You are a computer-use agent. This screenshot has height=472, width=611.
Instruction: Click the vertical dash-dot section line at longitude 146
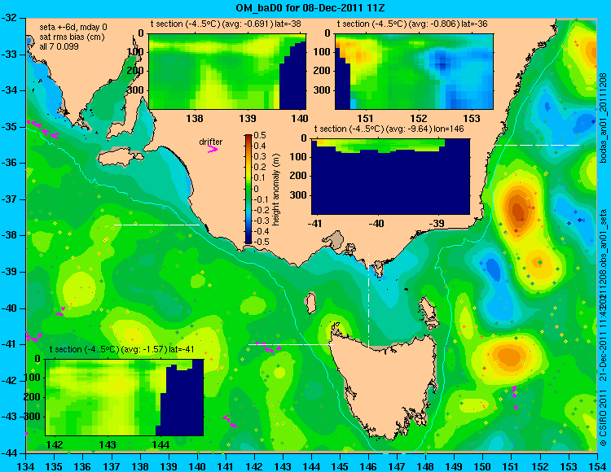pos(368,300)
